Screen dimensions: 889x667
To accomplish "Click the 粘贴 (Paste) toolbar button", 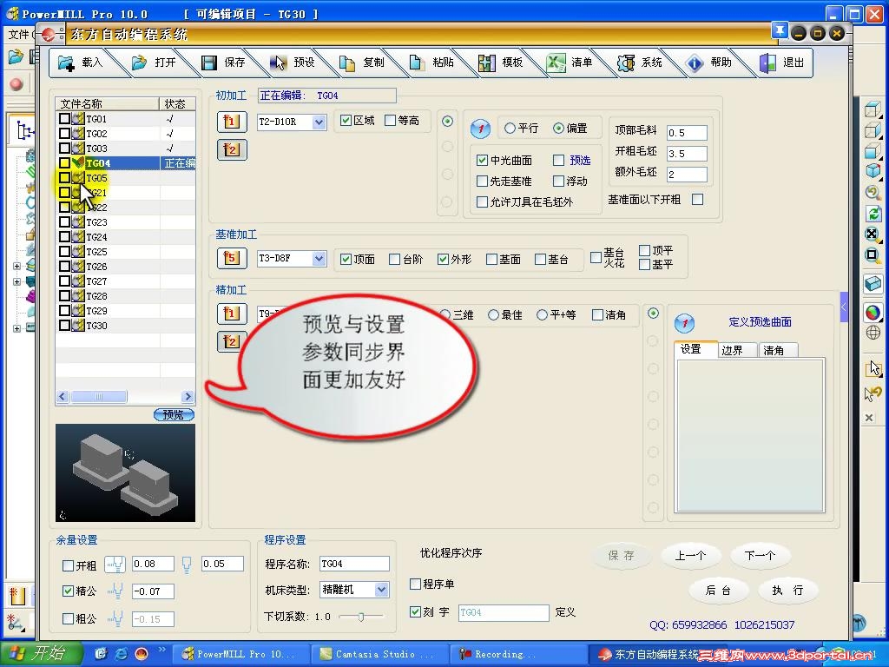I will [x=431, y=63].
